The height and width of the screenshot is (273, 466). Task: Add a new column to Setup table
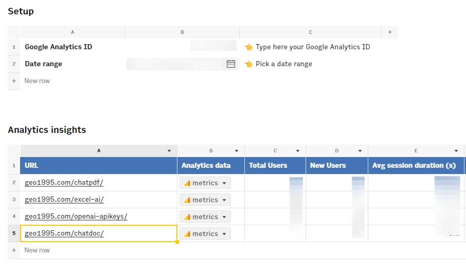[389, 32]
